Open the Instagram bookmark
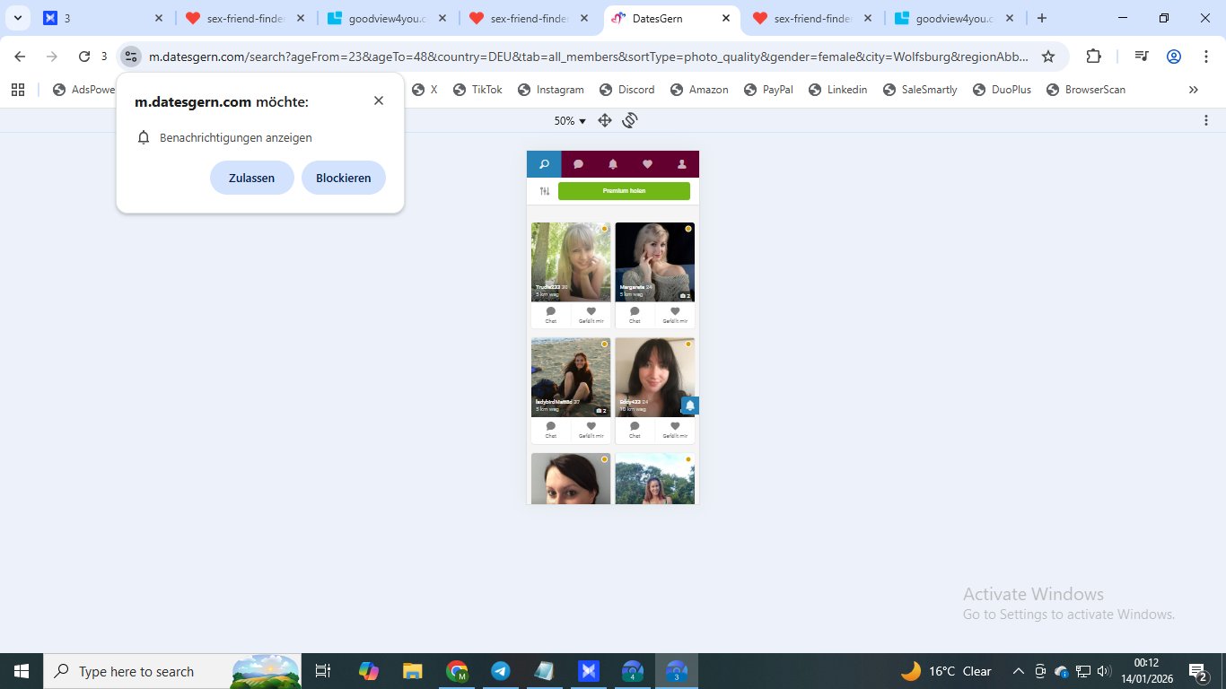This screenshot has height=689, width=1226. (x=551, y=90)
